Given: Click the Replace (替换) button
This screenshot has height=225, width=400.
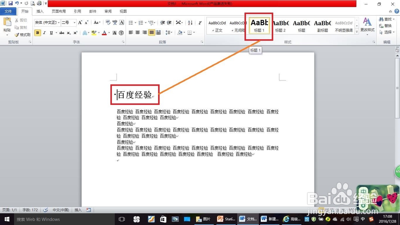Looking at the screenshot, I should 385,26.
